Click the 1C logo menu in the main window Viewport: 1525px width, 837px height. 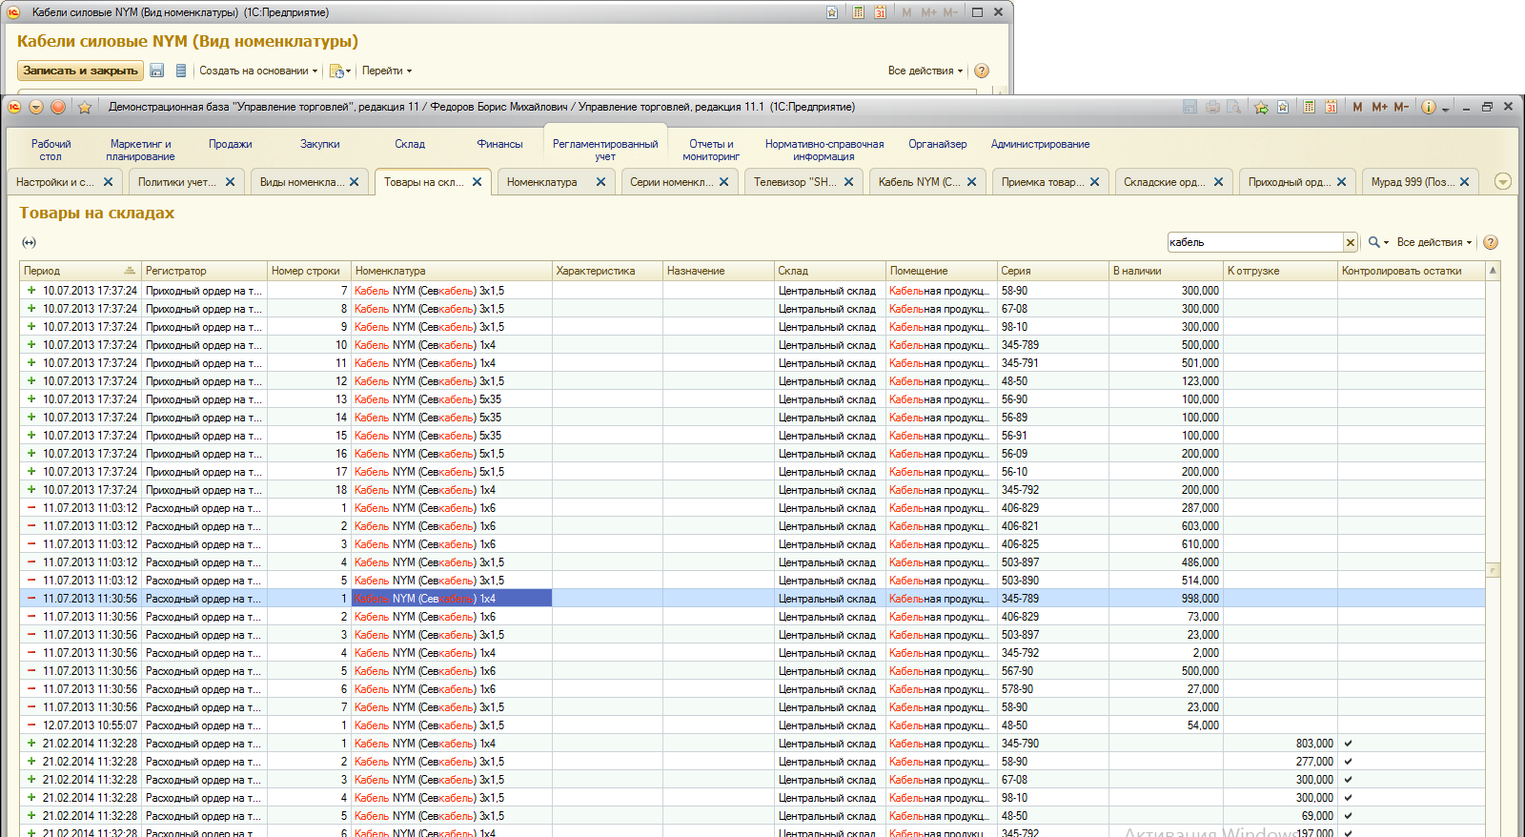[14, 107]
